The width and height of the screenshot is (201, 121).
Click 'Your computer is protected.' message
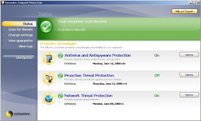pyautogui.click(x=82, y=21)
